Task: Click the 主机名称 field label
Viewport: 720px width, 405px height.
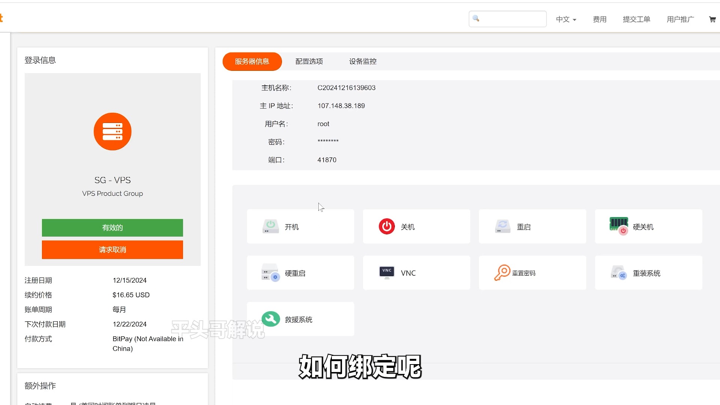Action: (x=276, y=88)
